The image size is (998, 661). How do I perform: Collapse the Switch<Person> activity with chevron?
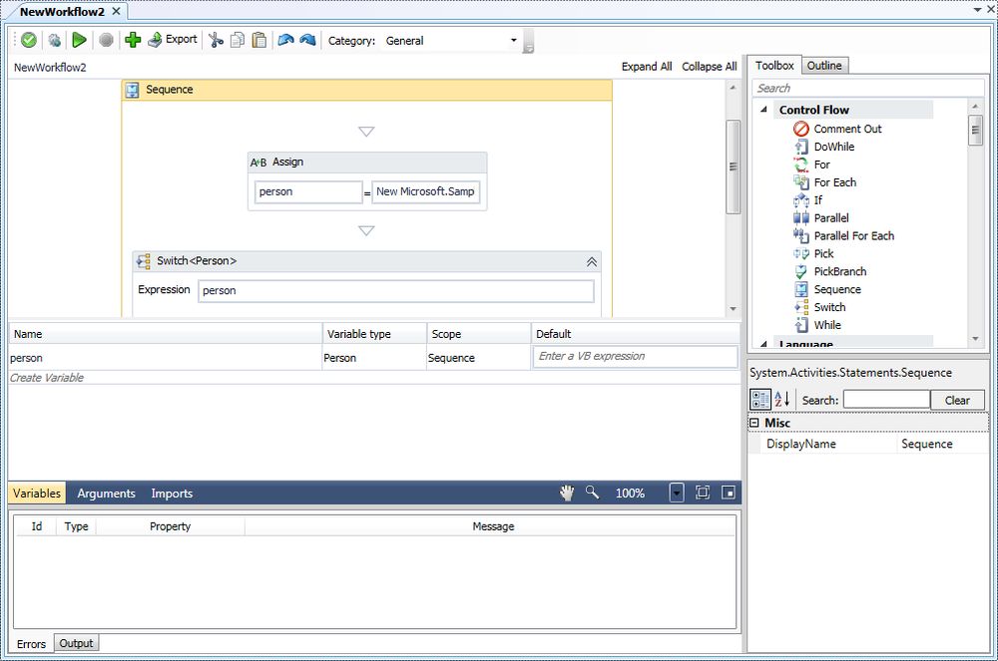click(592, 261)
